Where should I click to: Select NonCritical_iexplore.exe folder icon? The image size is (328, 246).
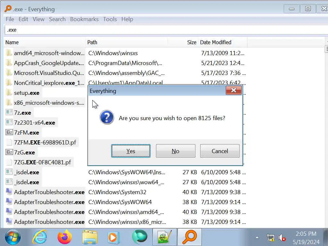tap(9, 83)
